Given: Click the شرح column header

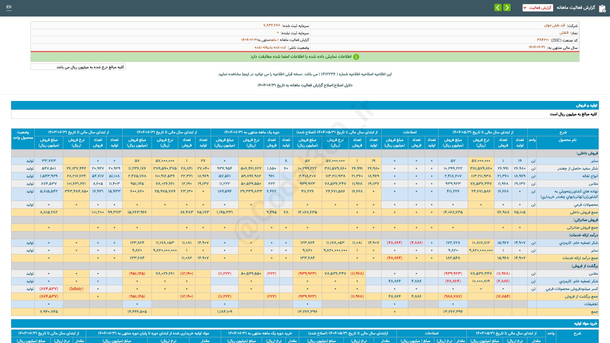Looking at the screenshot, I should click(x=563, y=132).
